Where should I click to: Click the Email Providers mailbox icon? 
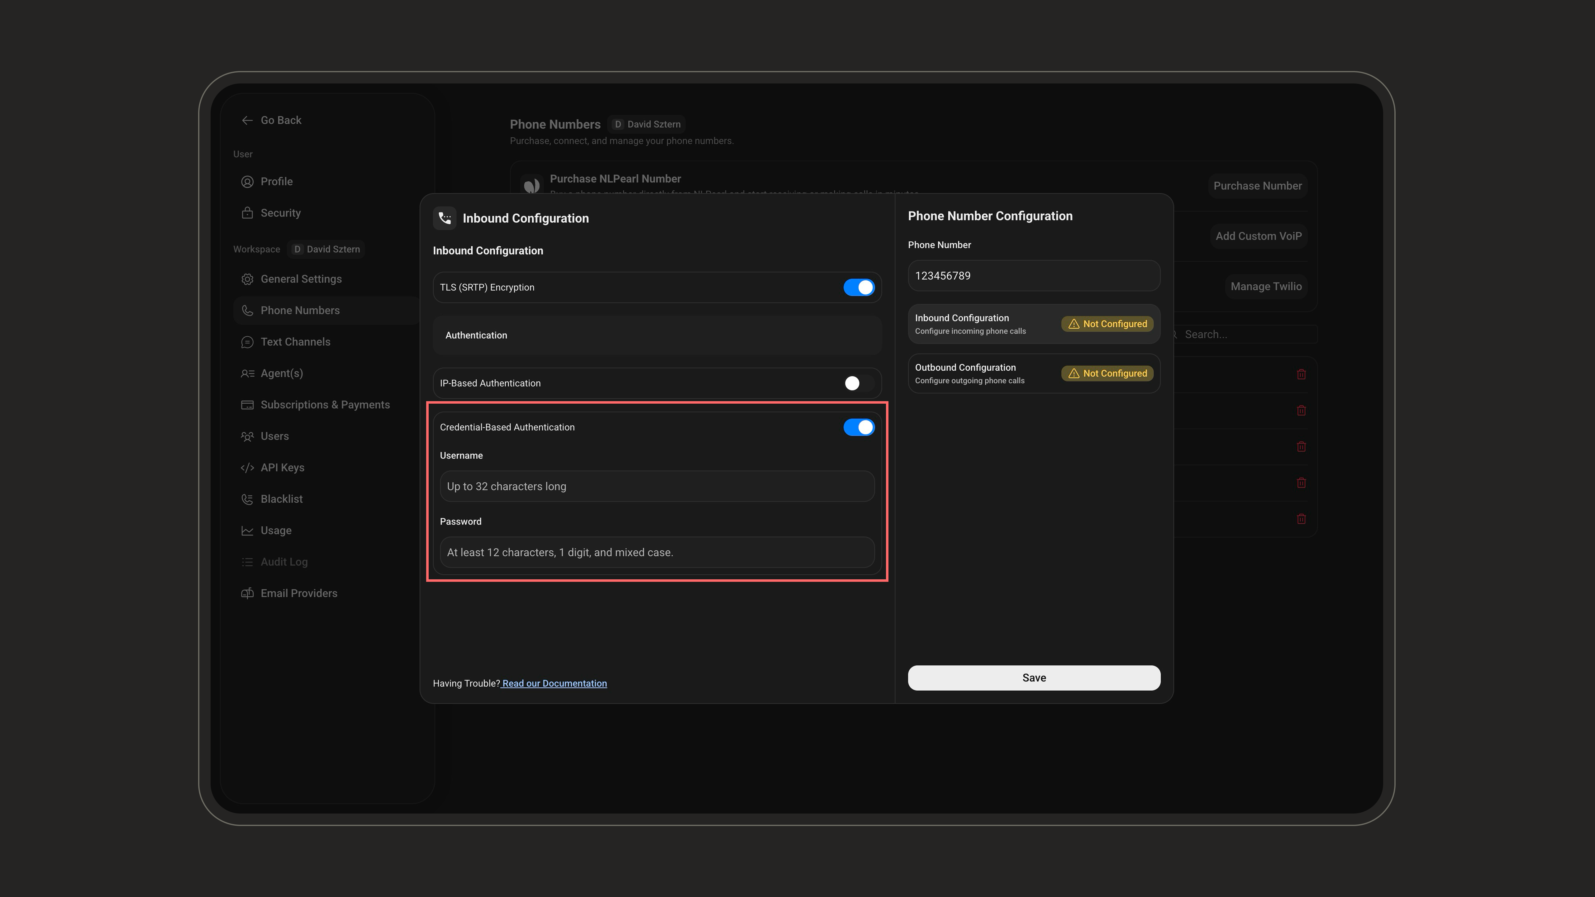click(x=247, y=594)
